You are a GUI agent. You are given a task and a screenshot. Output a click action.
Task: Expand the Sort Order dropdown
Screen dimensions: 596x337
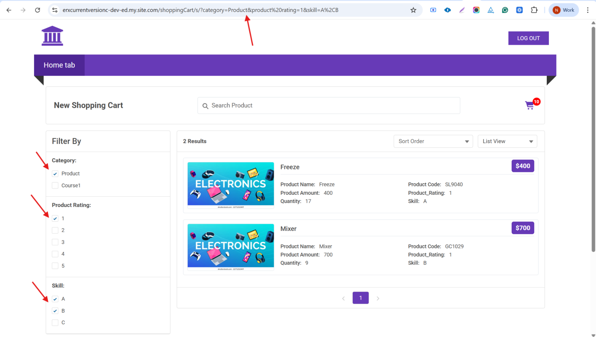433,141
